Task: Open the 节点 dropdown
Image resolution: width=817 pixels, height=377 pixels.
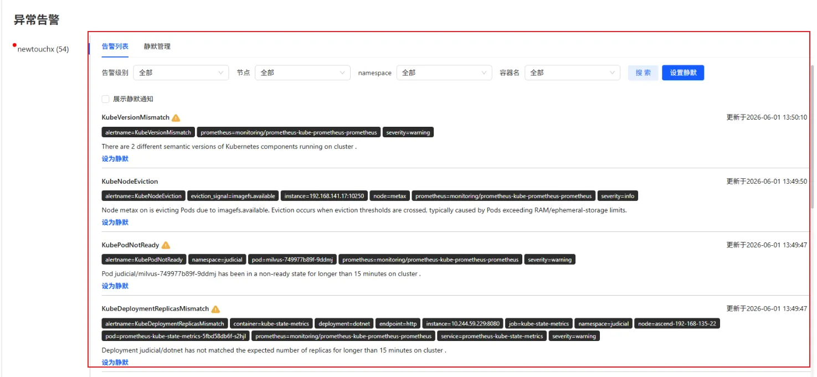Action: [x=302, y=73]
